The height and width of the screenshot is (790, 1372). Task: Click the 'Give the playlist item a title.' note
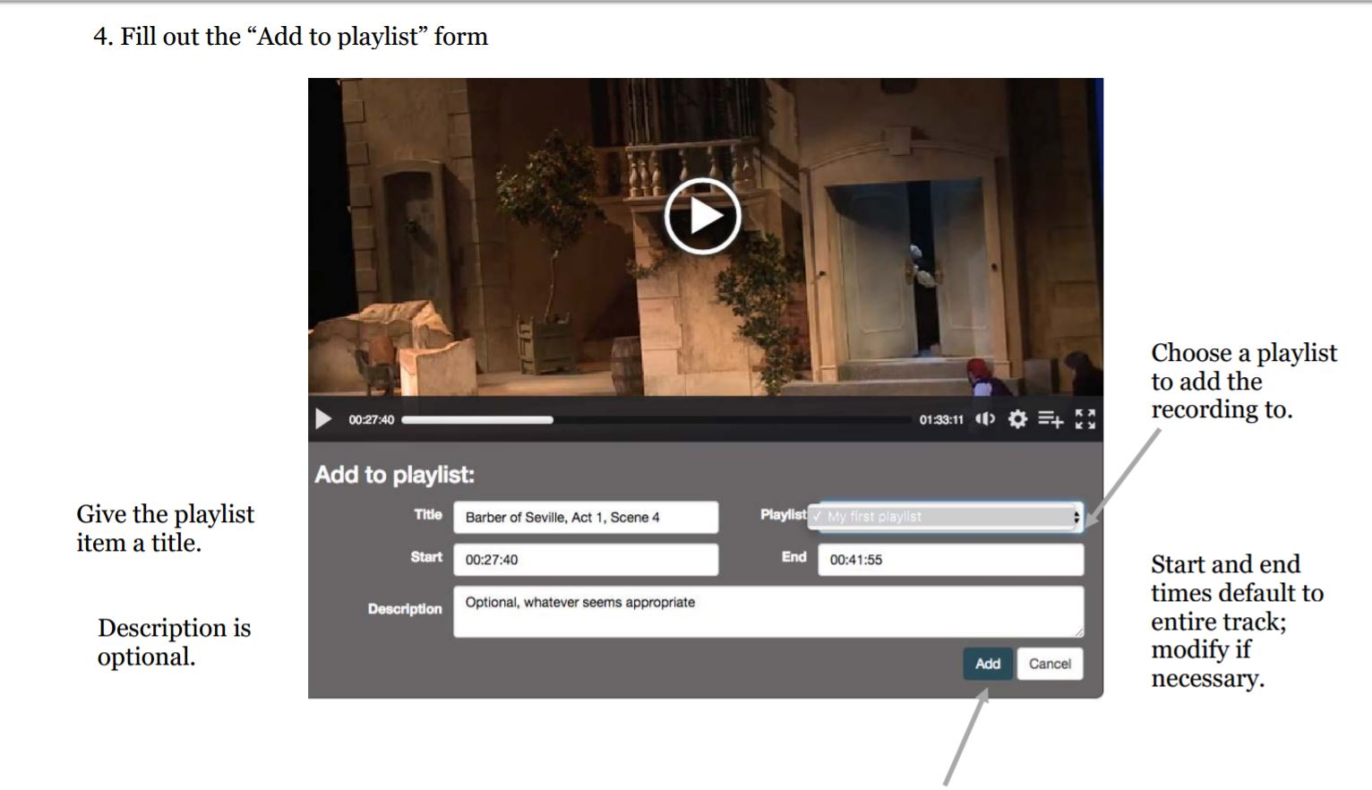coord(166,528)
